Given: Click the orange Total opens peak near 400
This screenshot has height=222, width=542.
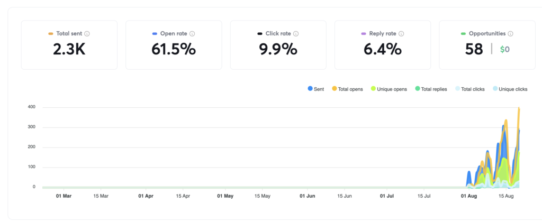Looking at the screenshot, I should coord(519,109).
